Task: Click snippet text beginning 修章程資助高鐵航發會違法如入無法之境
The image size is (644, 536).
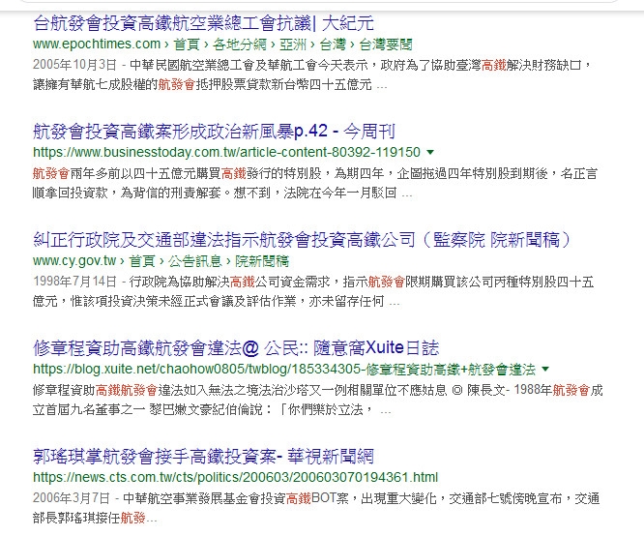Action: coord(317,400)
